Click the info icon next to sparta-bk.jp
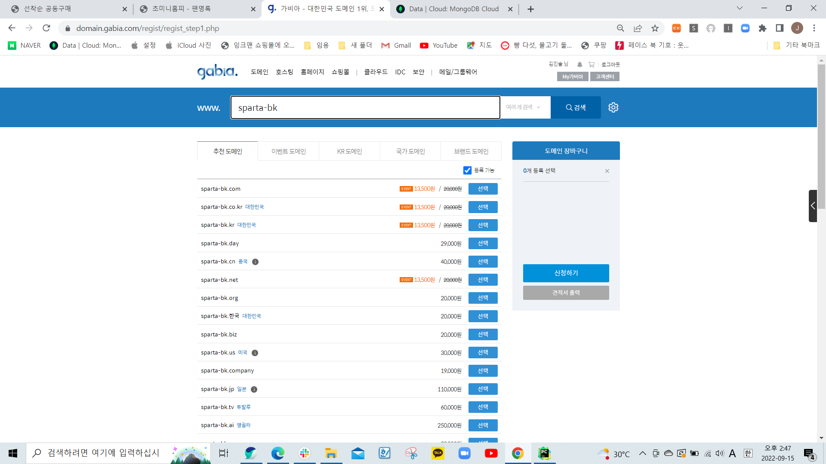The width and height of the screenshot is (826, 464). (x=254, y=389)
